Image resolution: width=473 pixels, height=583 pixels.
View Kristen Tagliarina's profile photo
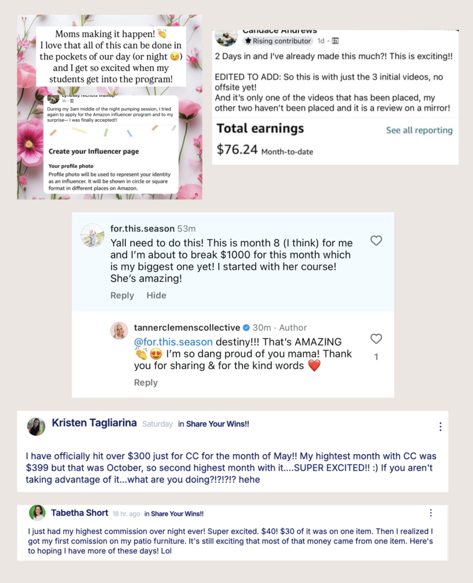click(36, 426)
